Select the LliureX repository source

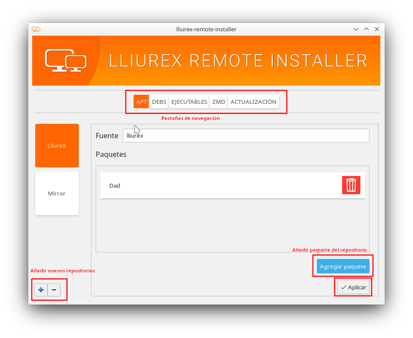pos(57,146)
